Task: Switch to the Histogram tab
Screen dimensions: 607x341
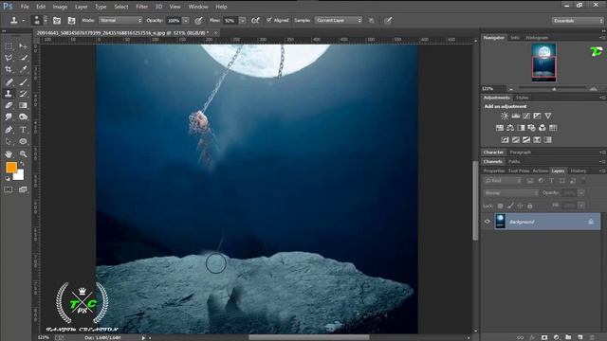Action: tap(537, 38)
